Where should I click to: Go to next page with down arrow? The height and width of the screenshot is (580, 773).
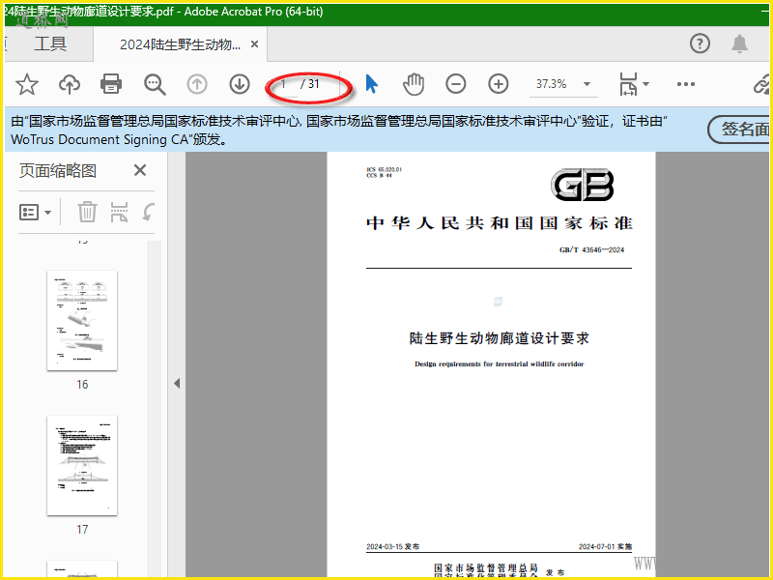(x=240, y=84)
